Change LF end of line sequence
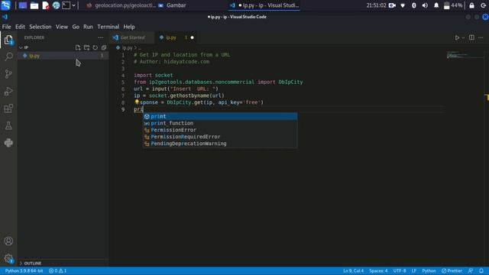This screenshot has height=275, width=489. pyautogui.click(x=414, y=270)
